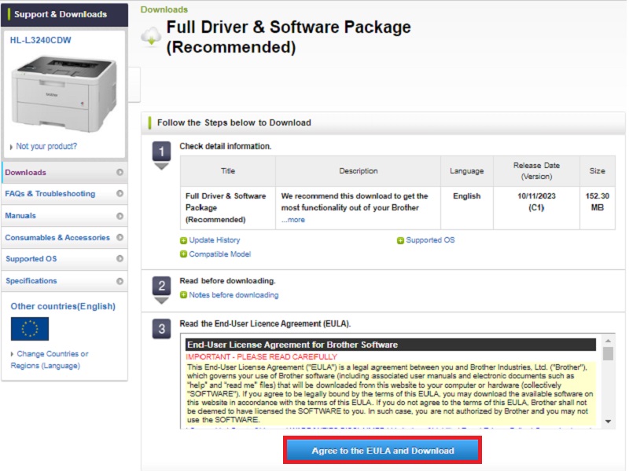Click the arrow icon next to Manuals
This screenshot has height=471, width=629.
(x=120, y=216)
